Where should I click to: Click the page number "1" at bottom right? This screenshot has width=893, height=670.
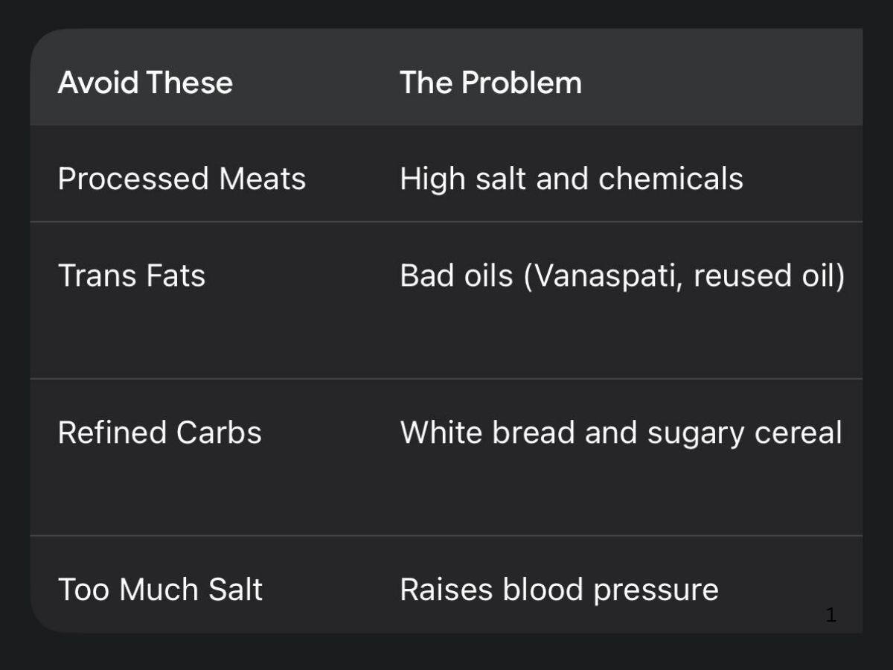[x=831, y=616]
